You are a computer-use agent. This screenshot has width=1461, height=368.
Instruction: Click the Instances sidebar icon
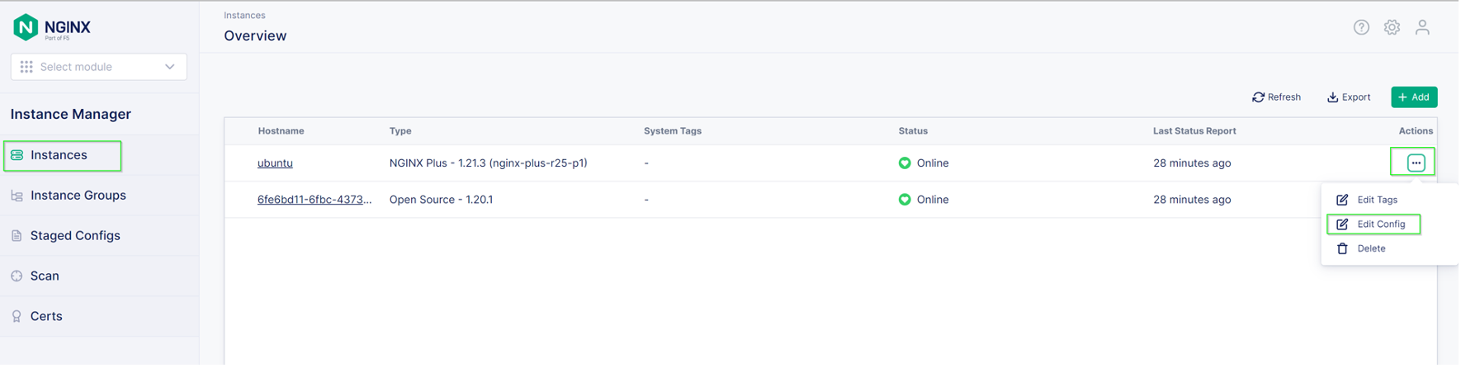(17, 155)
